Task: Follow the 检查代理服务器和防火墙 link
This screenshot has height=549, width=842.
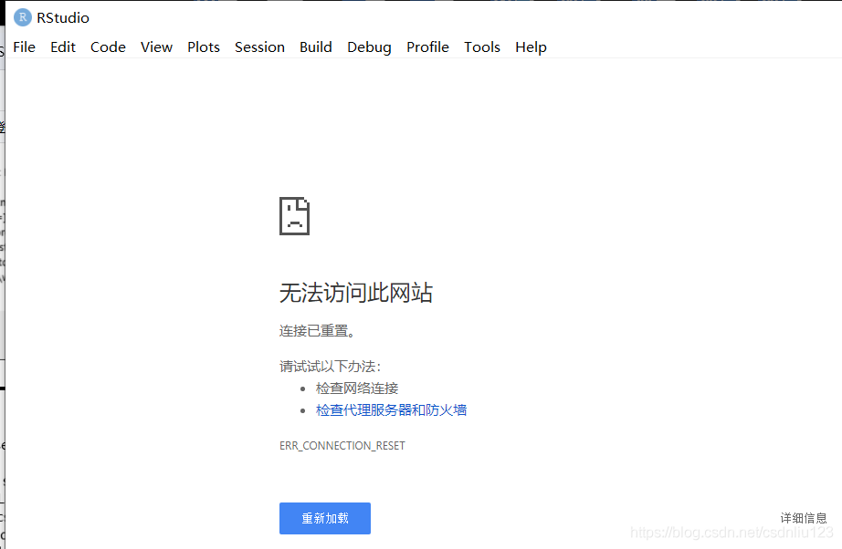Action: click(392, 410)
